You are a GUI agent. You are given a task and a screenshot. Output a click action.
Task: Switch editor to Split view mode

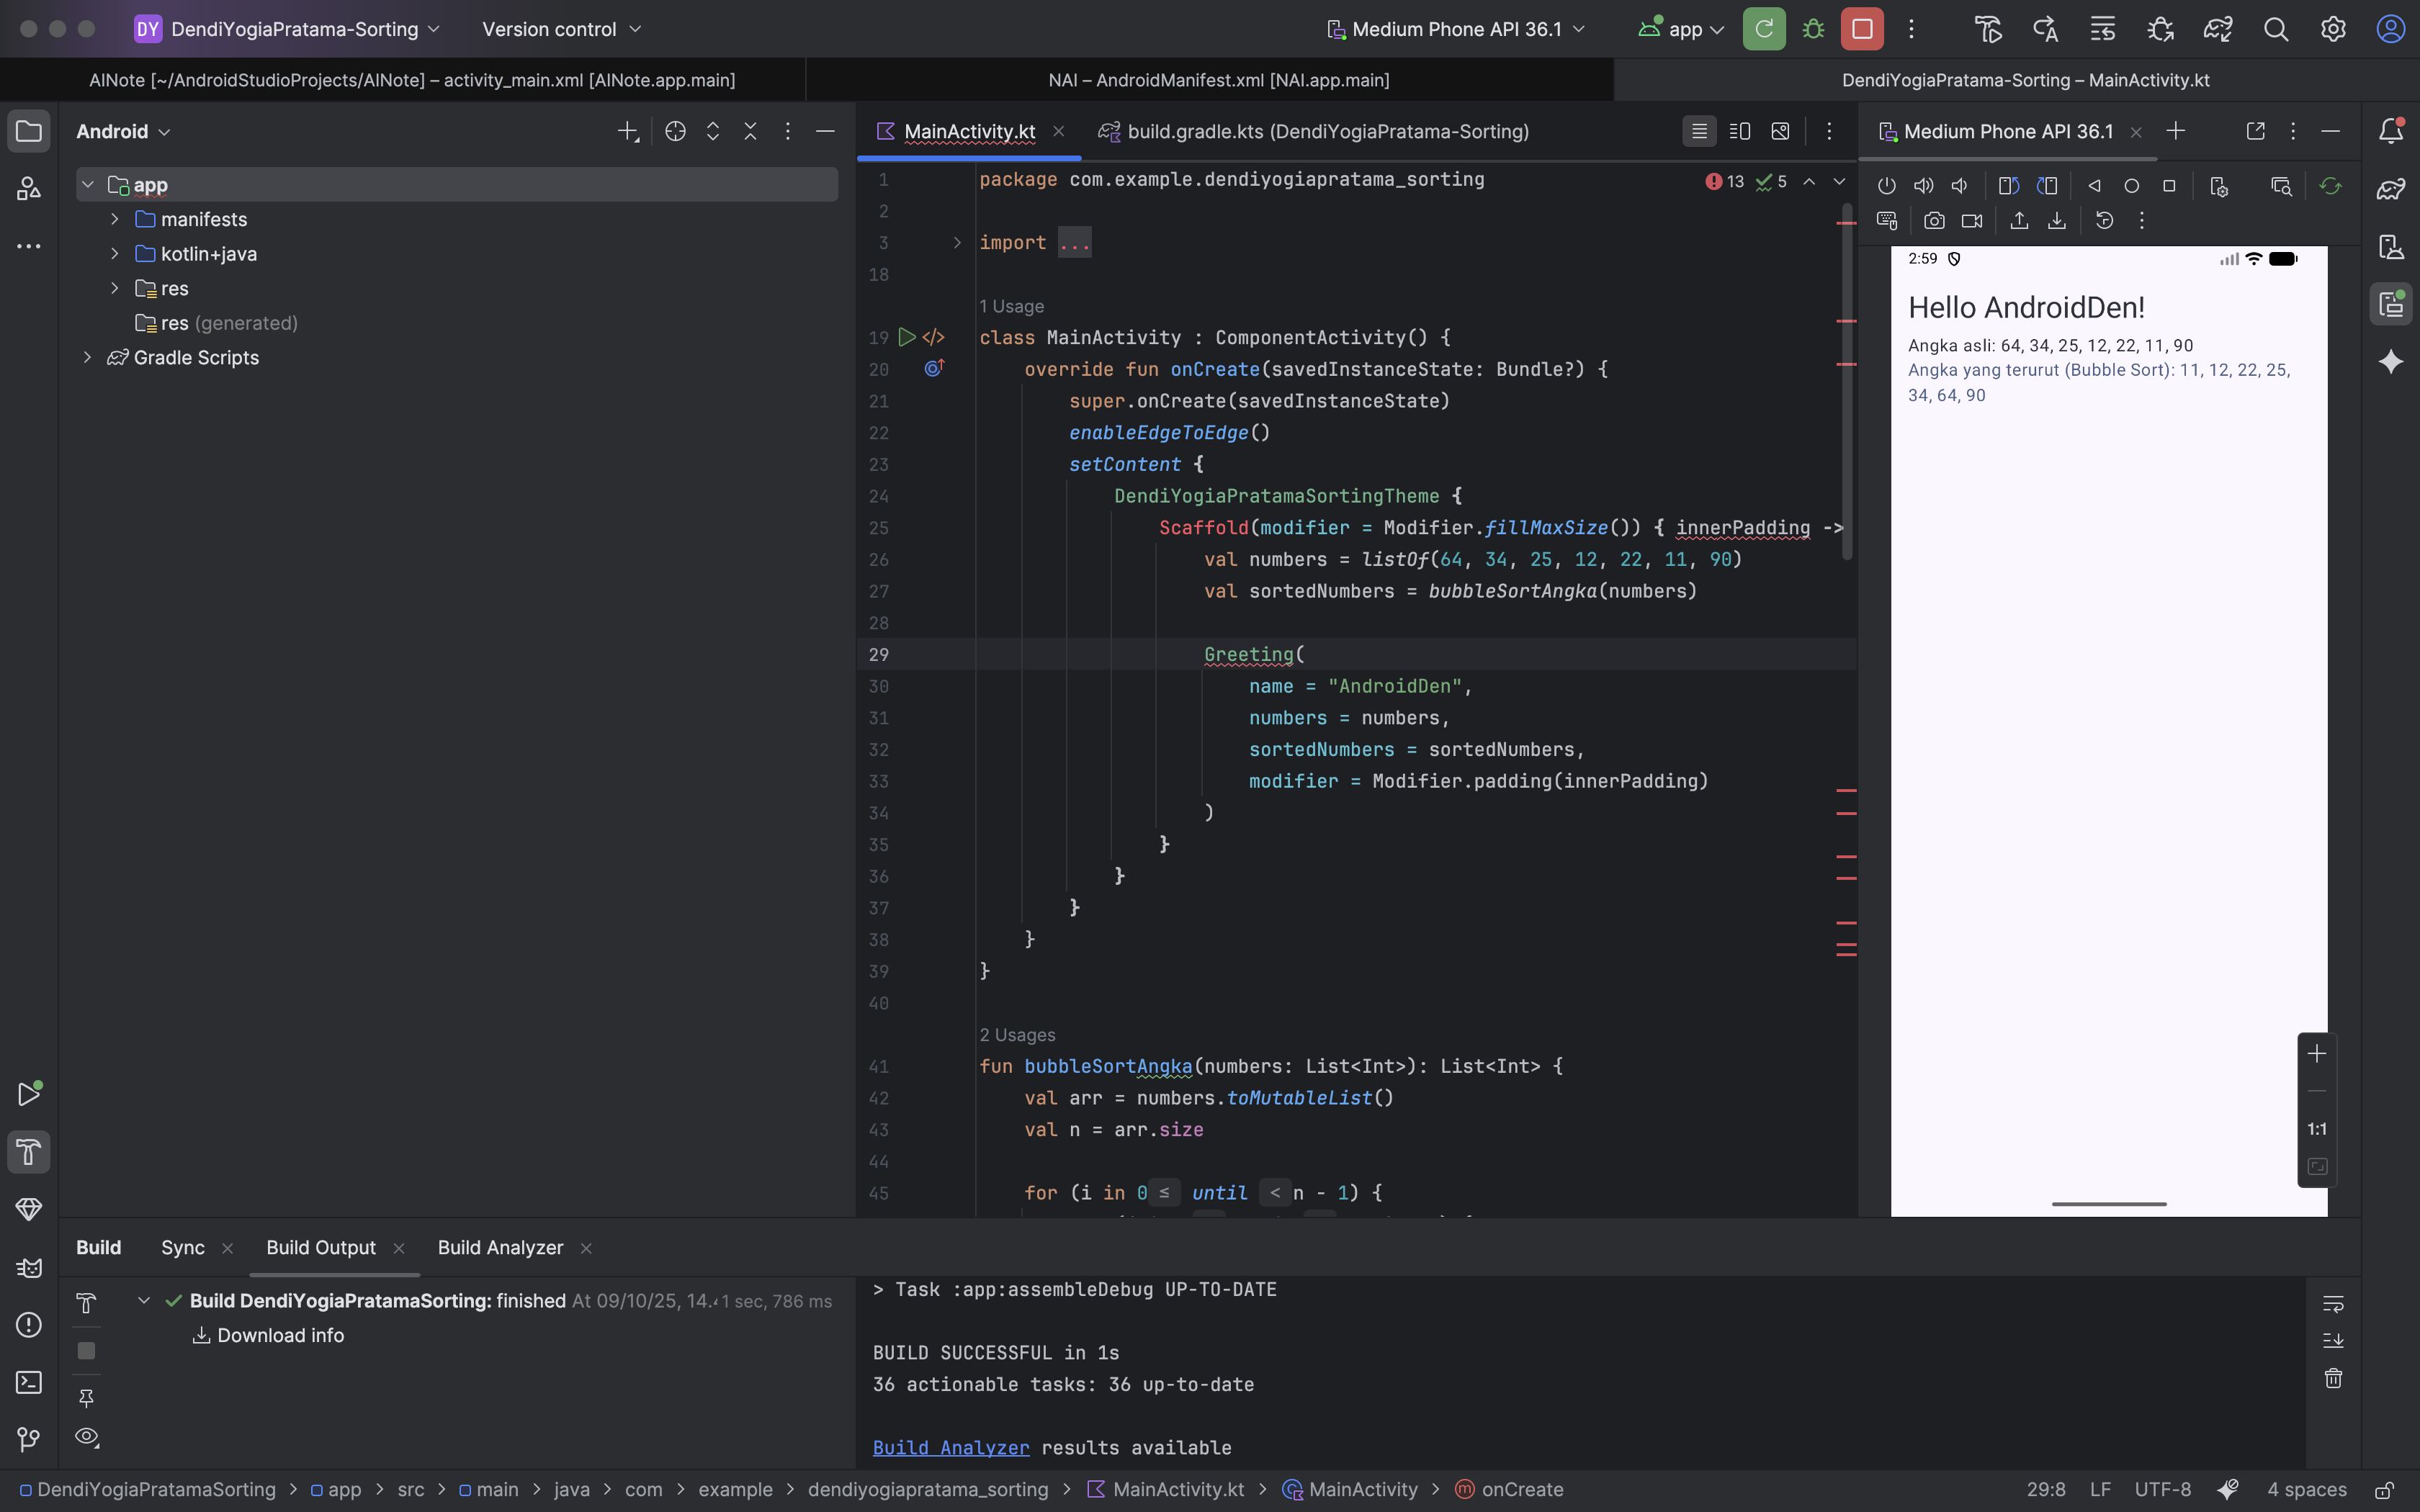click(1740, 131)
